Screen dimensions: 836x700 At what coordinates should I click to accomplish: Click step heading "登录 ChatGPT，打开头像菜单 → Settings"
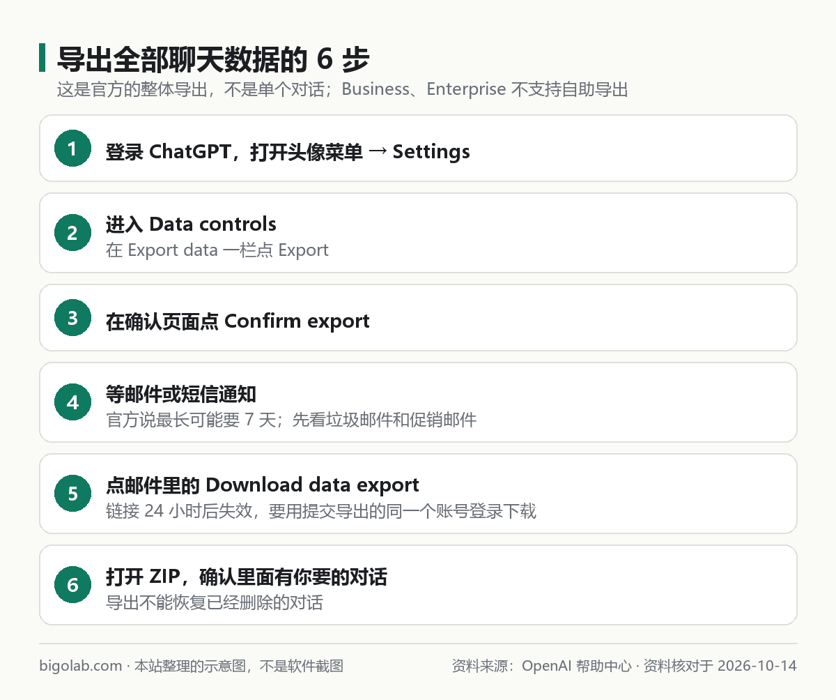coord(288,151)
